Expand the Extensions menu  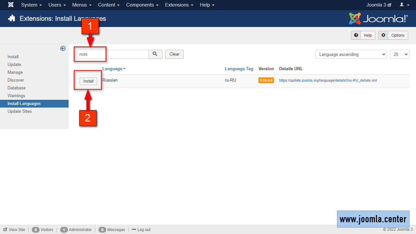pyautogui.click(x=179, y=5)
